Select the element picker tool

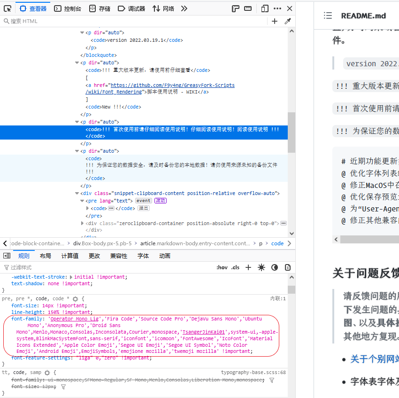click(x=7, y=8)
